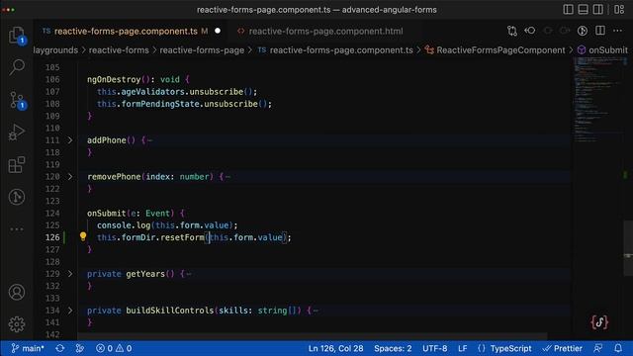
Task: Click the run/play circle icon in editor toolbar
Action: tap(583, 31)
